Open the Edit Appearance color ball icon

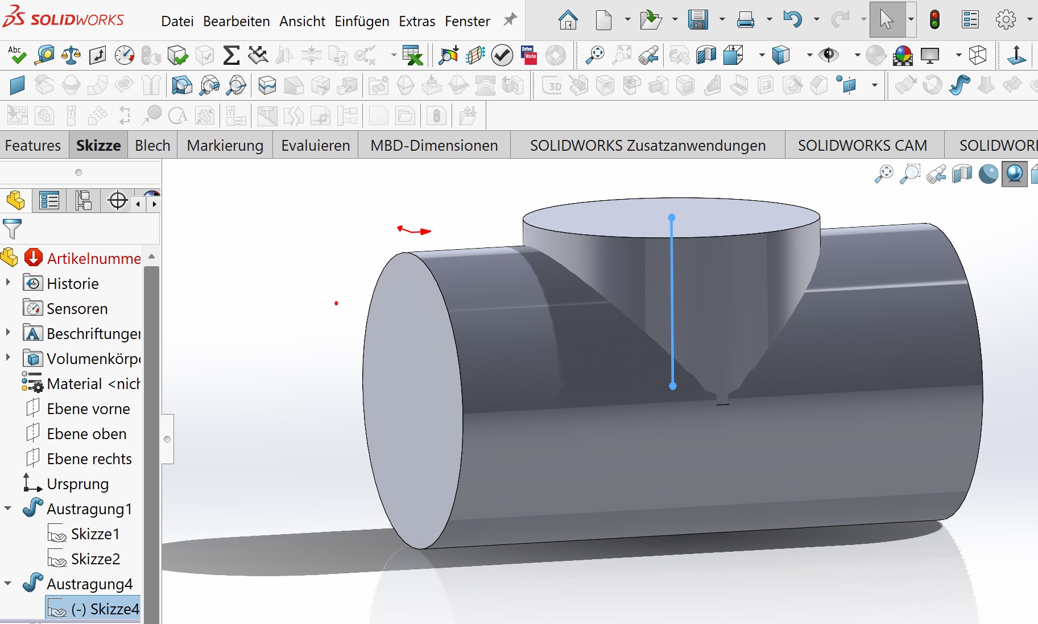(903, 55)
